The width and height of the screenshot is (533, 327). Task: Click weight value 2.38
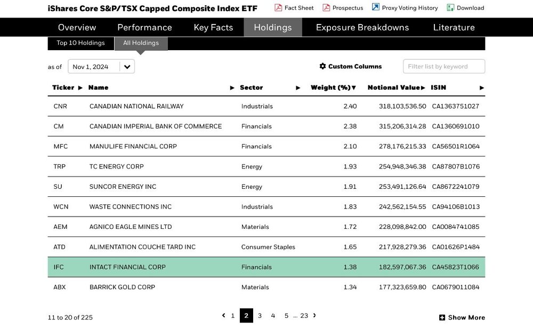350,126
